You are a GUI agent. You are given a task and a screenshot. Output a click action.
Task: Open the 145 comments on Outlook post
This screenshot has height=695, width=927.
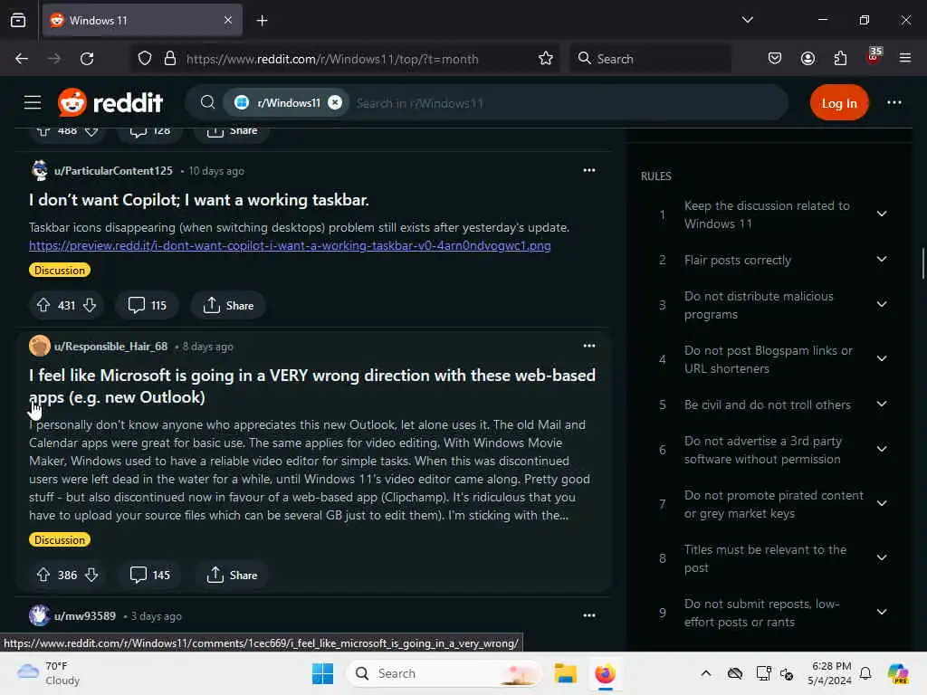click(149, 575)
